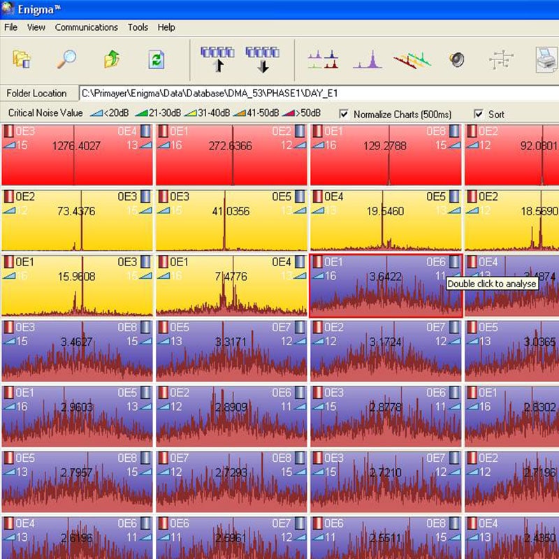The image size is (559, 559).
Task: Click the network diagram icon
Action: click(500, 60)
